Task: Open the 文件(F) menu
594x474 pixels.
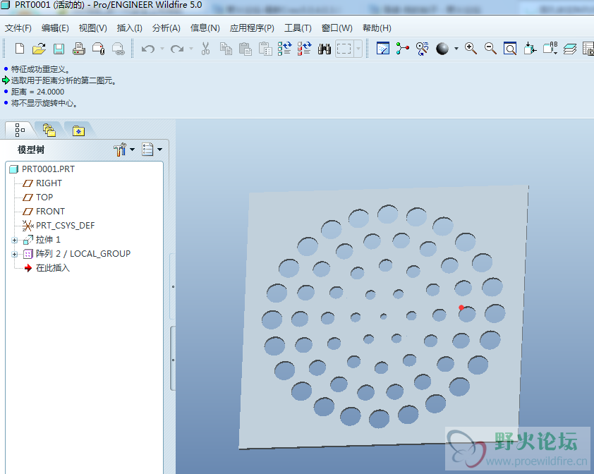Action: click(x=18, y=28)
